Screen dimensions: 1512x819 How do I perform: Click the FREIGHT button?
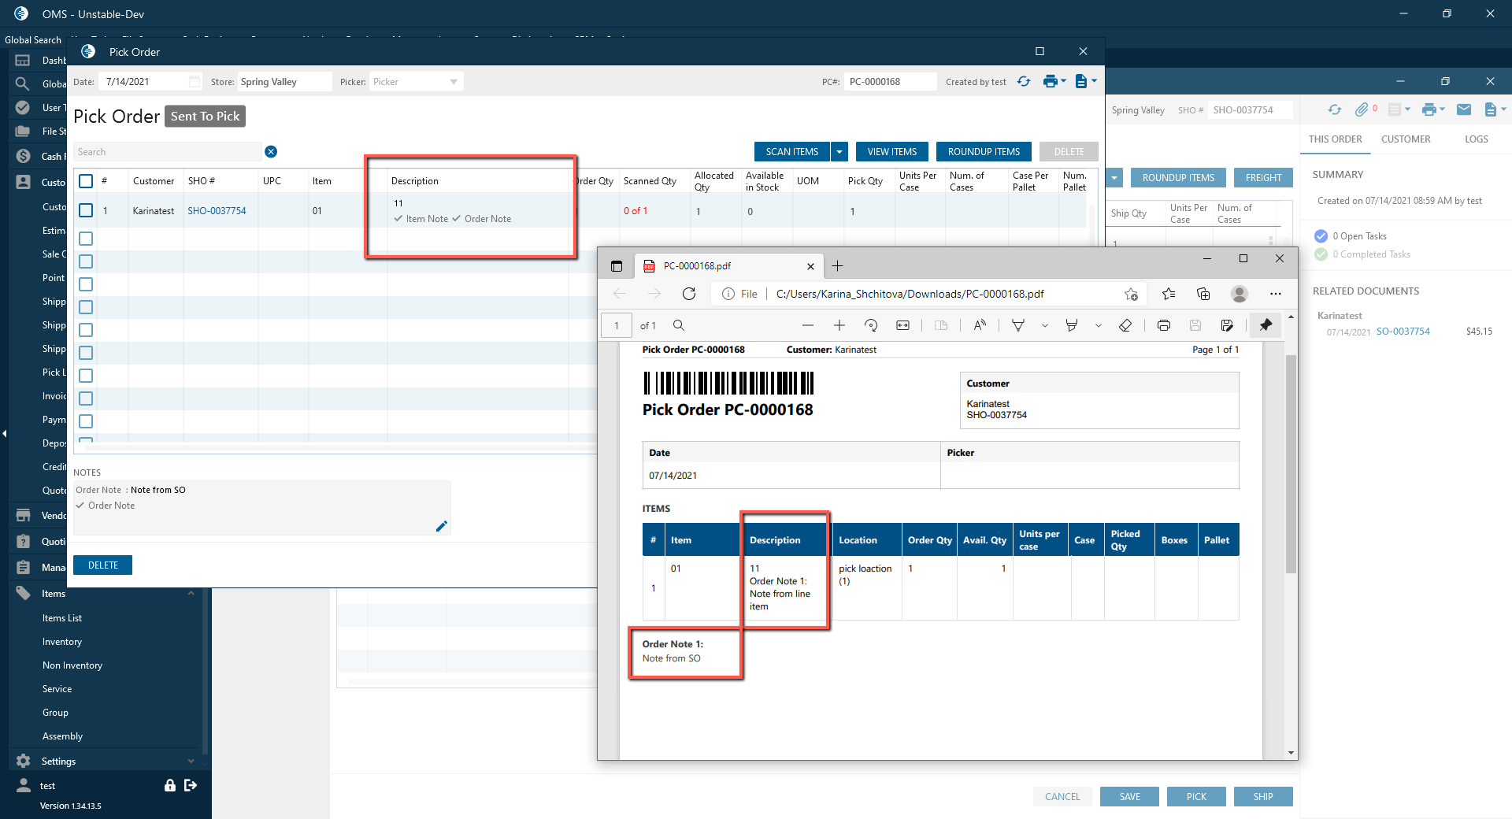pos(1263,178)
